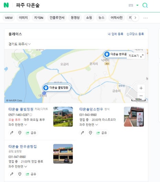Switch to the 인플루언서 tab
This screenshot has width=160, height=182.
tap(57, 18)
